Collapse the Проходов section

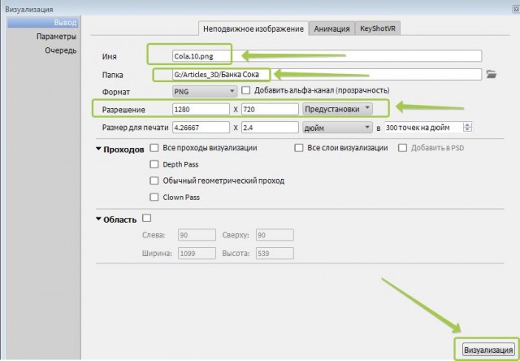point(99,150)
